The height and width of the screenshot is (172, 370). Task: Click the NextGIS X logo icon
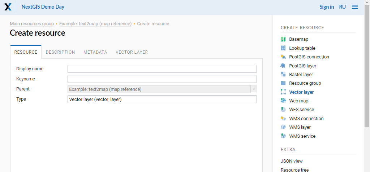(x=8, y=7)
